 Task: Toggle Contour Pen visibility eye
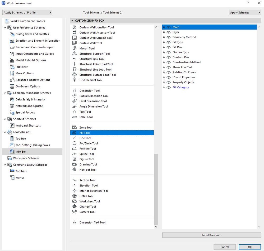pos(169,57)
